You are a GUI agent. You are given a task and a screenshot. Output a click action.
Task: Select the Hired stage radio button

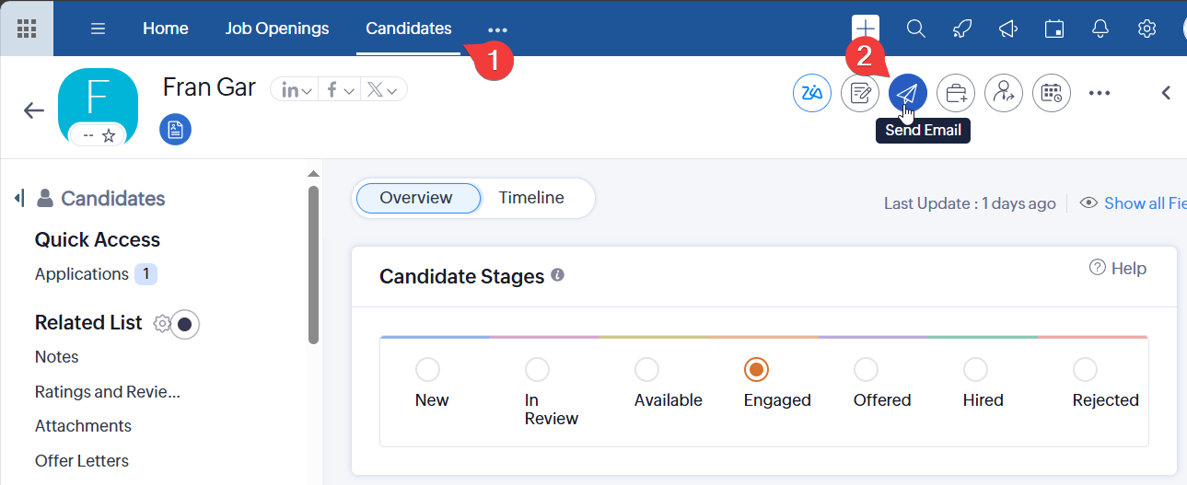[975, 370]
